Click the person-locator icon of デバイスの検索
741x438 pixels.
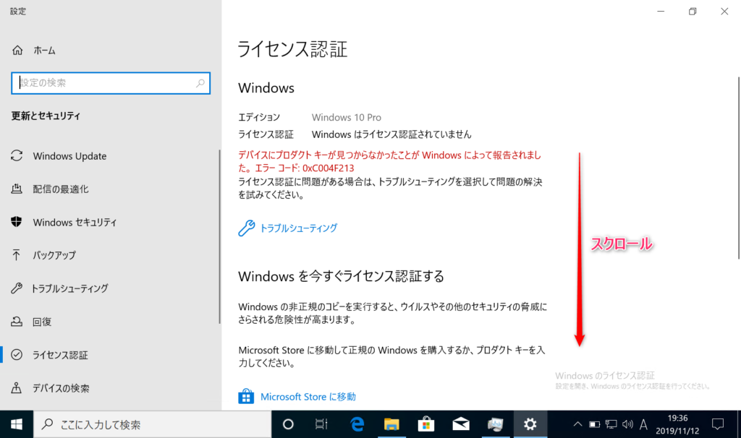coord(17,388)
